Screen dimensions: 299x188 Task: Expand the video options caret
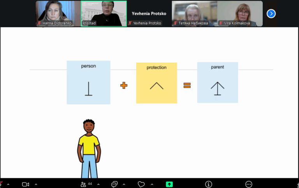point(36,184)
